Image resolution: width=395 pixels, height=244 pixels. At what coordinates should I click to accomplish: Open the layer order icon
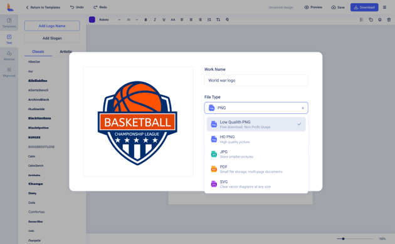(379, 19)
